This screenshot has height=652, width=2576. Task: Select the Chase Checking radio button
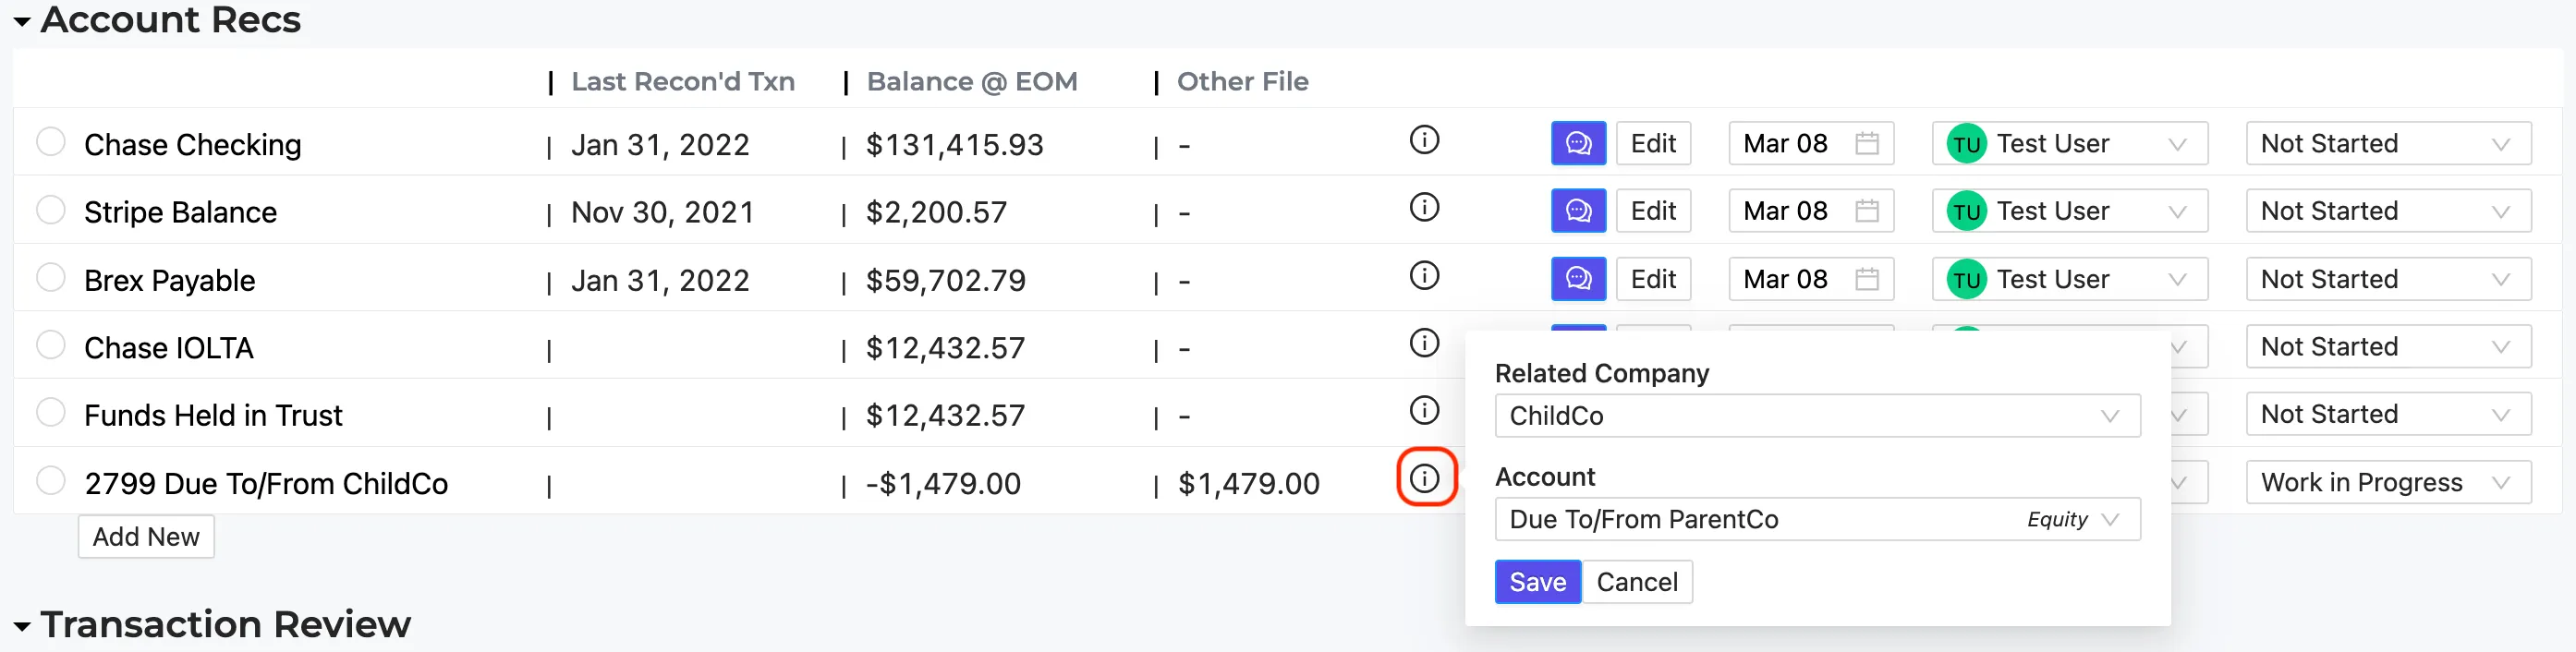click(51, 141)
